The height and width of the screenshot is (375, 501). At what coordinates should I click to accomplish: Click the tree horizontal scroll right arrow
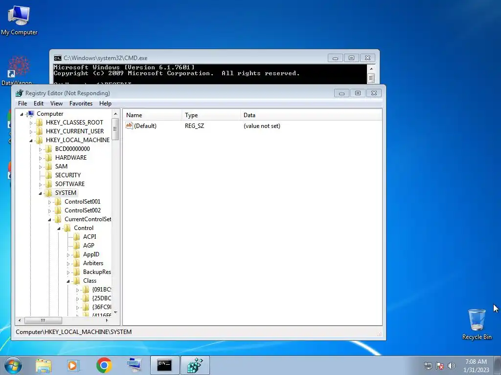[x=107, y=320]
